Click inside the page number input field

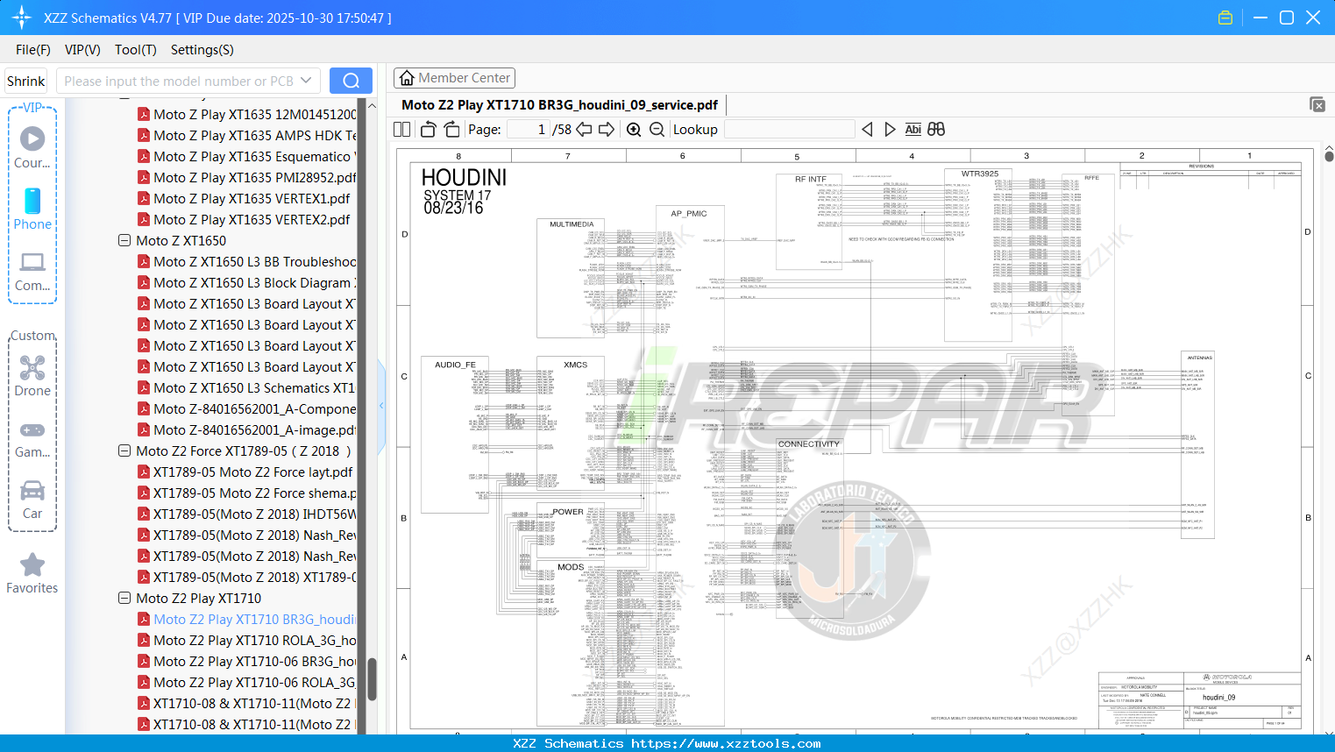pyautogui.click(x=530, y=129)
